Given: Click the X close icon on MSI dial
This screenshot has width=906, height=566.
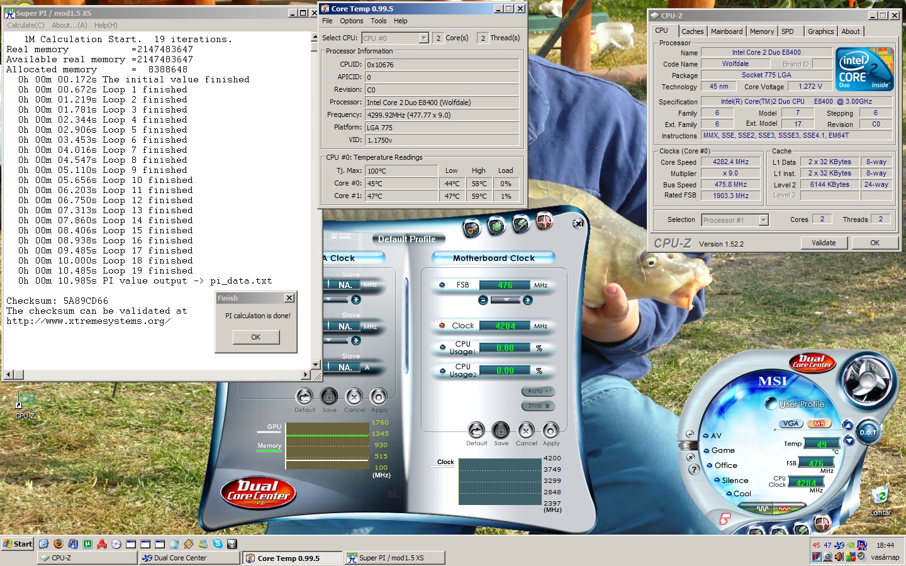Looking at the screenshot, I should tap(690, 457).
